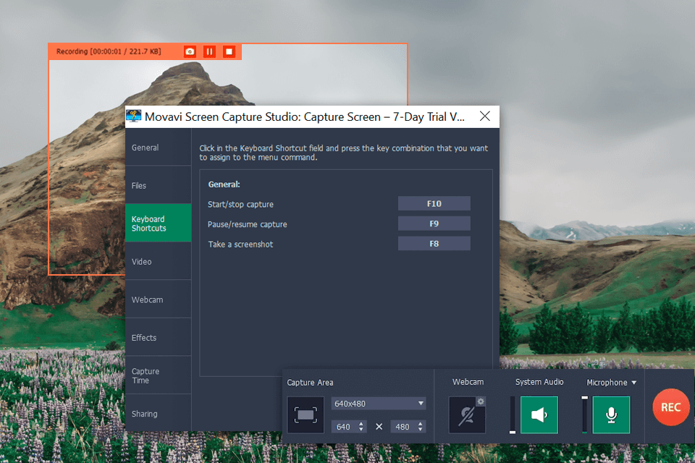Toggle the webcam capture button
The image size is (695, 463).
[466, 415]
